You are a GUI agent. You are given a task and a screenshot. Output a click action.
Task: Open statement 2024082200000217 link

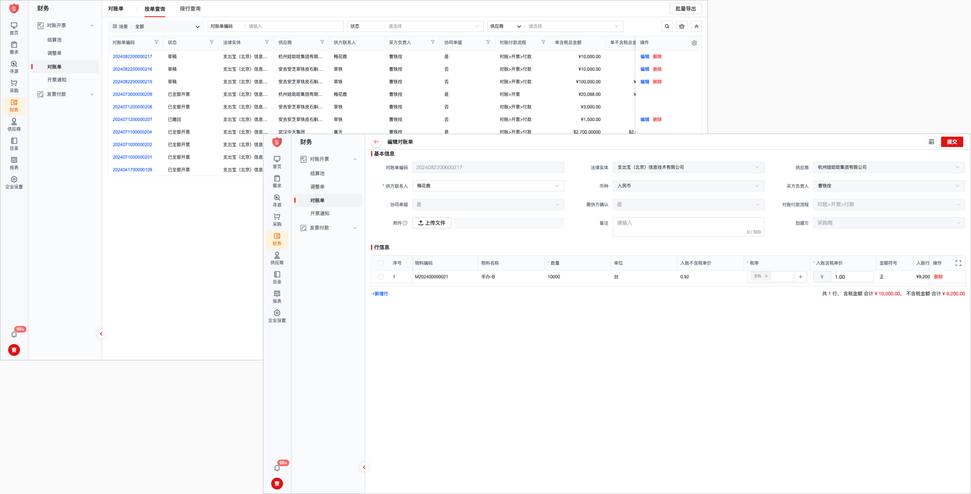point(133,57)
